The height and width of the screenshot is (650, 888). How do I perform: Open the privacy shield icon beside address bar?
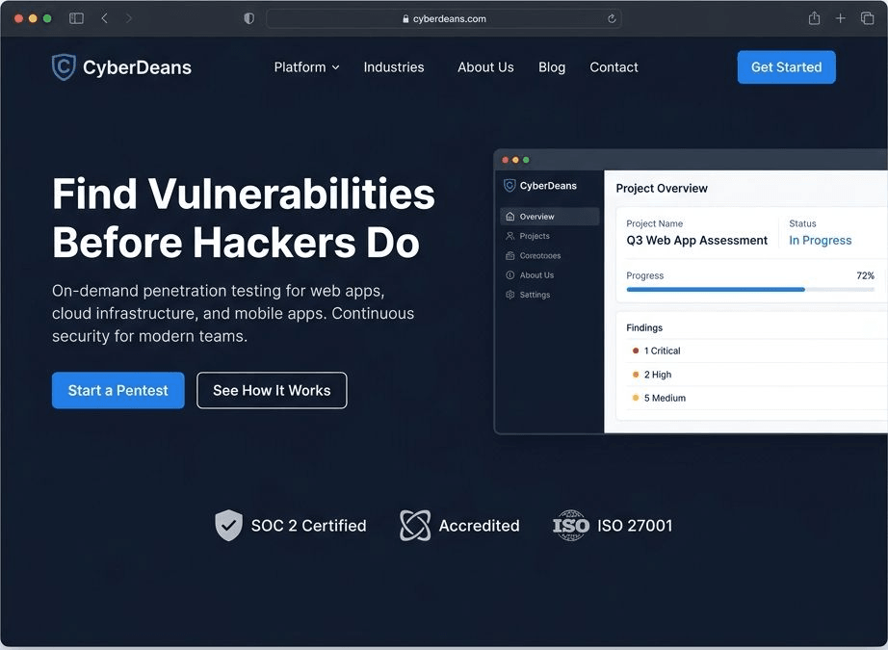(x=248, y=18)
